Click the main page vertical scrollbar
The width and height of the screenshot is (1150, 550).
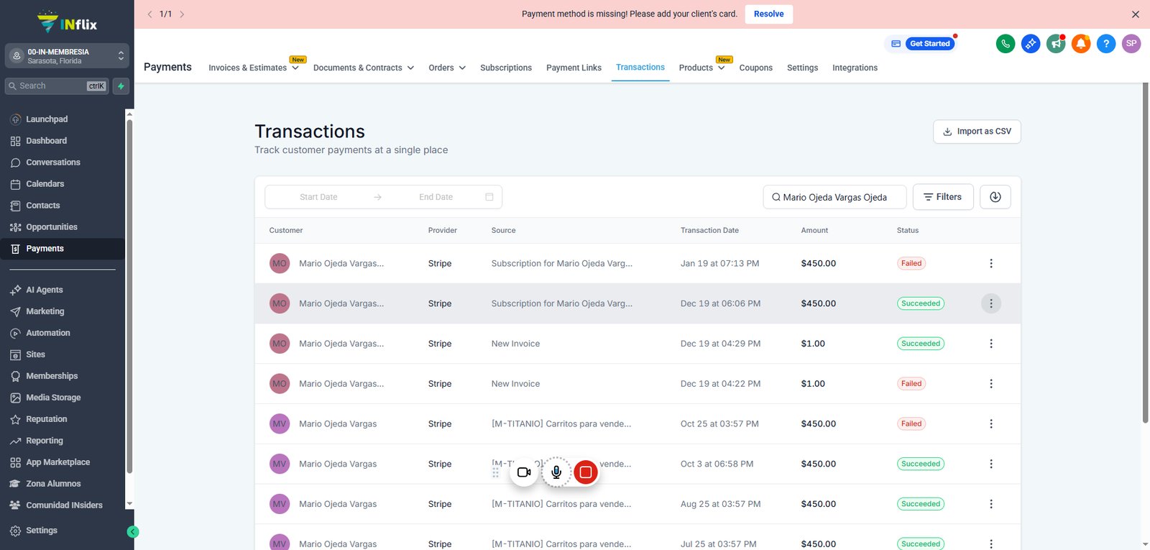tap(1145, 252)
